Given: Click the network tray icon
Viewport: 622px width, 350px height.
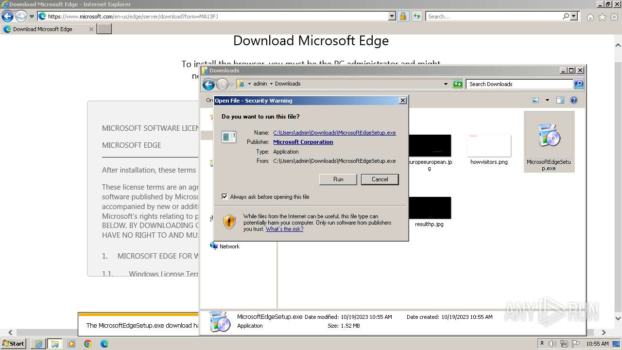Looking at the screenshot, I should tap(565, 344).
